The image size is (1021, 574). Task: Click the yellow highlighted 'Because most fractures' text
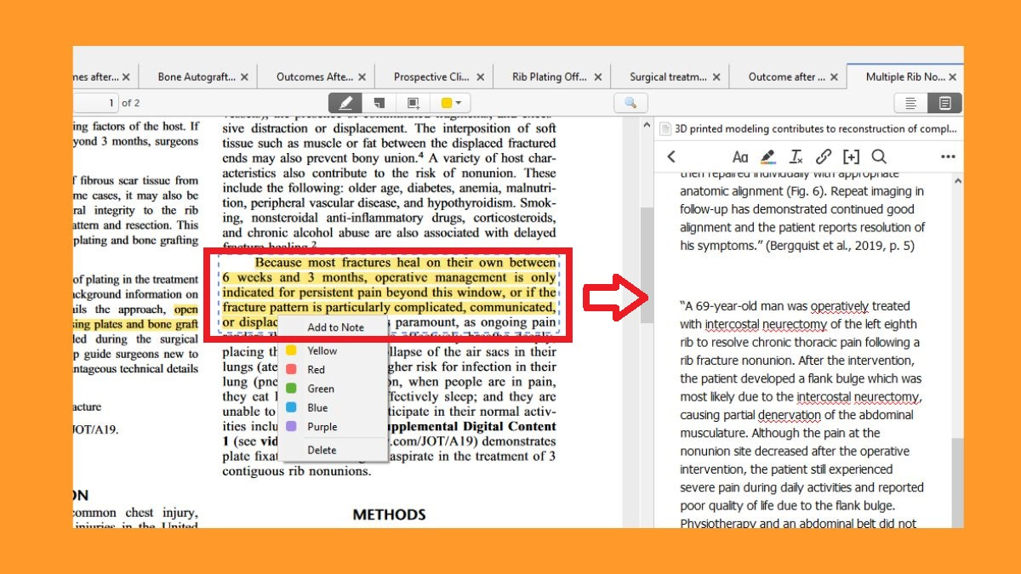pyautogui.click(x=390, y=292)
